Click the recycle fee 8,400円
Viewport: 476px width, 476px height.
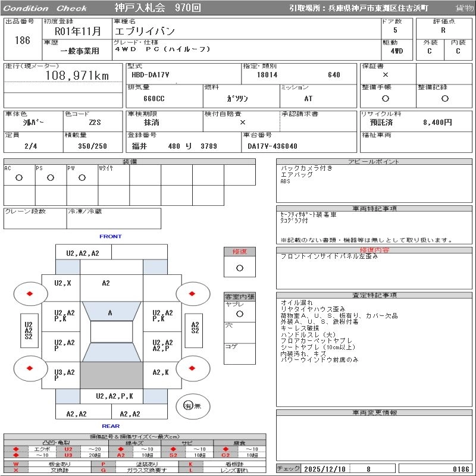tap(437, 123)
